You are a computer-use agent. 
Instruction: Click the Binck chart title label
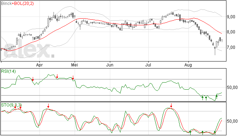[6, 4]
